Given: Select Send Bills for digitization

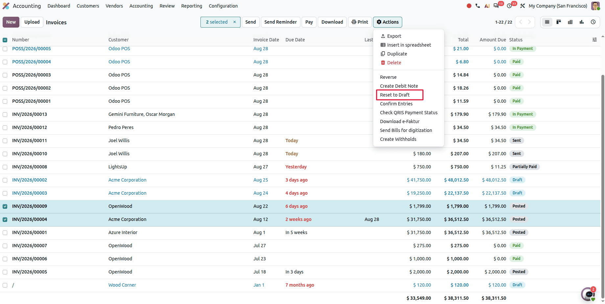Looking at the screenshot, I should 408,130.
